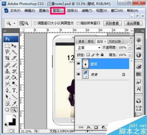The image size is (147, 135).
Task: Select the Rectangular Marquee tool
Action: pos(7,46)
